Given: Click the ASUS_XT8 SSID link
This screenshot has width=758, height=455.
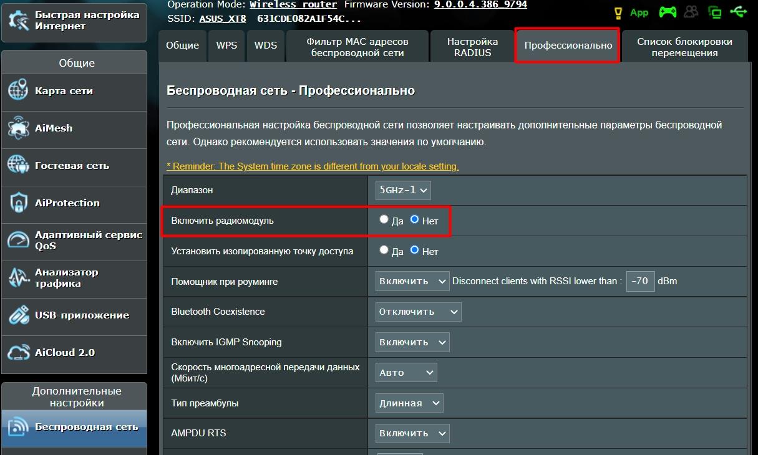Looking at the screenshot, I should (223, 18).
